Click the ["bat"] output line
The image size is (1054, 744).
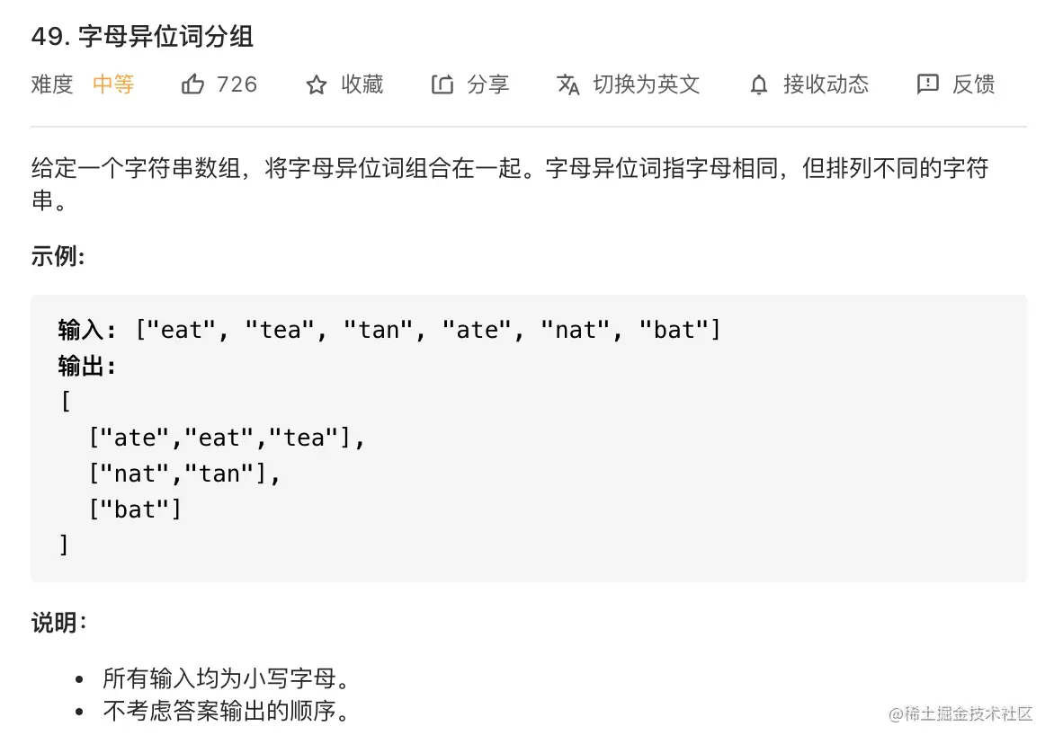tap(135, 509)
